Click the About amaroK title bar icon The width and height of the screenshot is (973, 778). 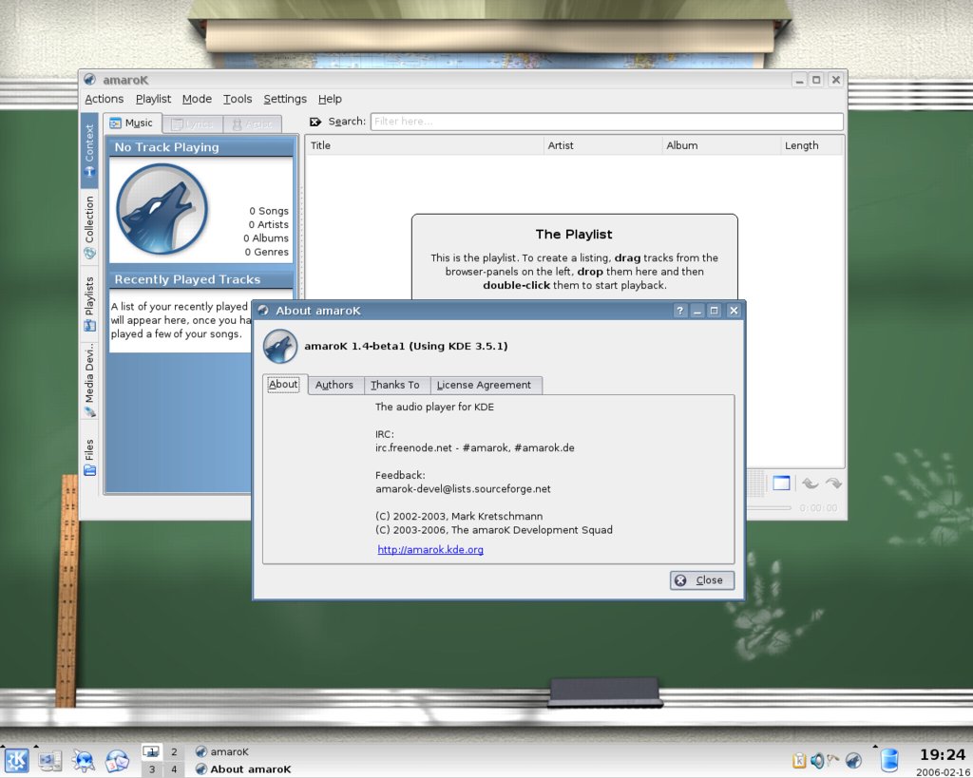pyautogui.click(x=263, y=311)
